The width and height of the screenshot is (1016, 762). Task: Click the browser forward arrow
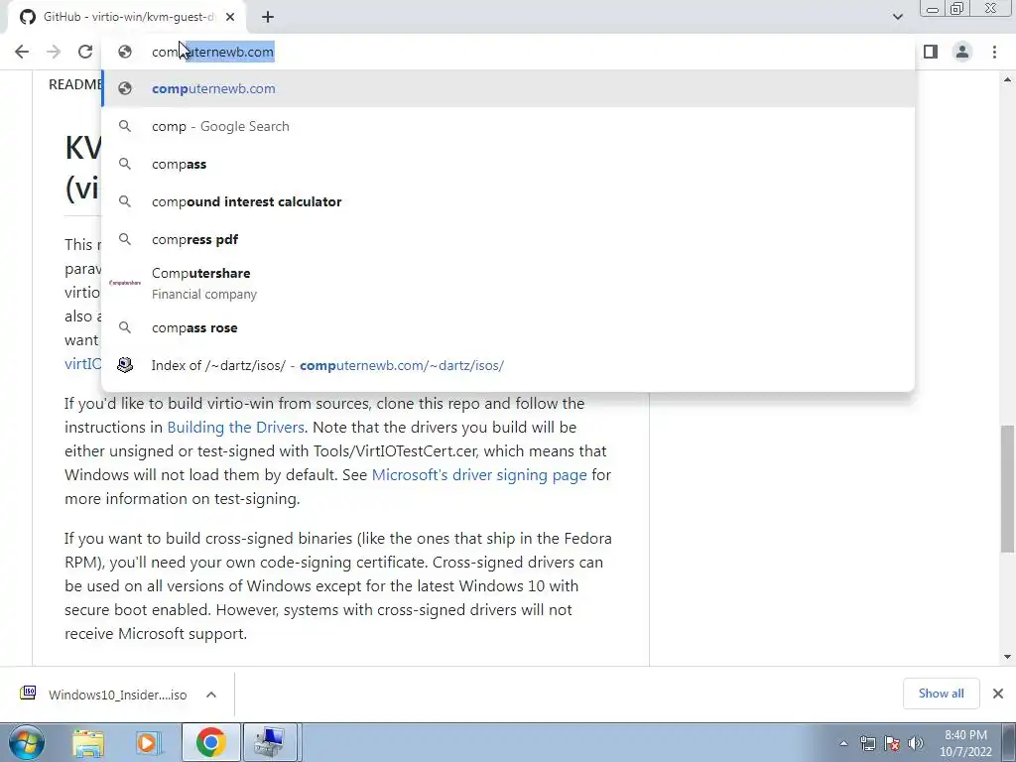[54, 52]
